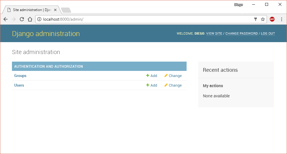The height and width of the screenshot is (154, 287).
Task: Change existing groups
Action: click(173, 76)
